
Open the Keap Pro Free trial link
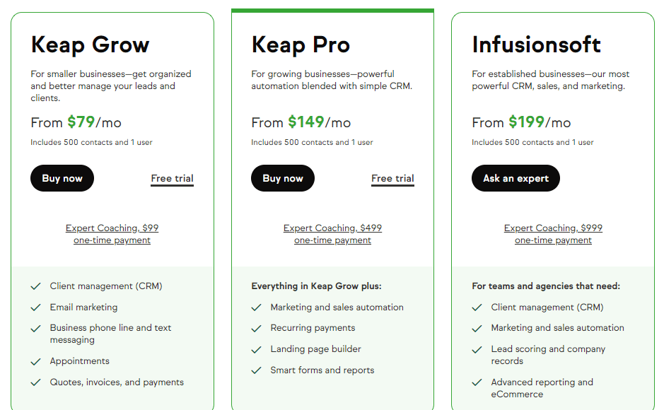pos(392,178)
